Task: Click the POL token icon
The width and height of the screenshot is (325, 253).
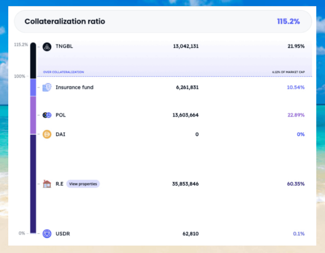Action: [47, 115]
